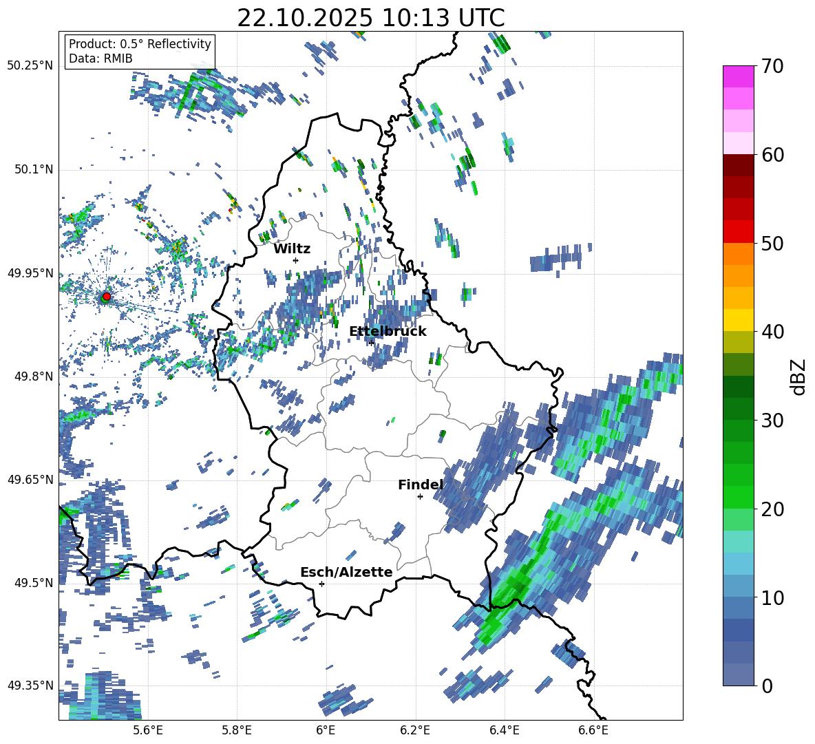Click the 49.8°N latitude label
The width and height of the screenshot is (815, 744).
(34, 376)
